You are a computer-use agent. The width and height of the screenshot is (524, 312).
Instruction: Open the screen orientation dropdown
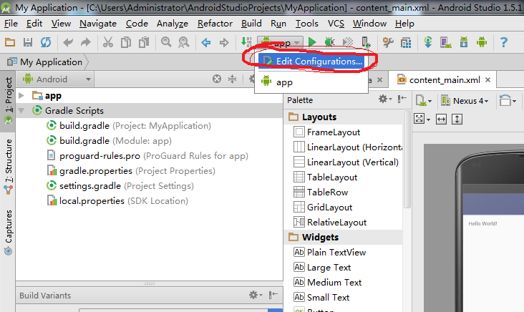point(508,100)
